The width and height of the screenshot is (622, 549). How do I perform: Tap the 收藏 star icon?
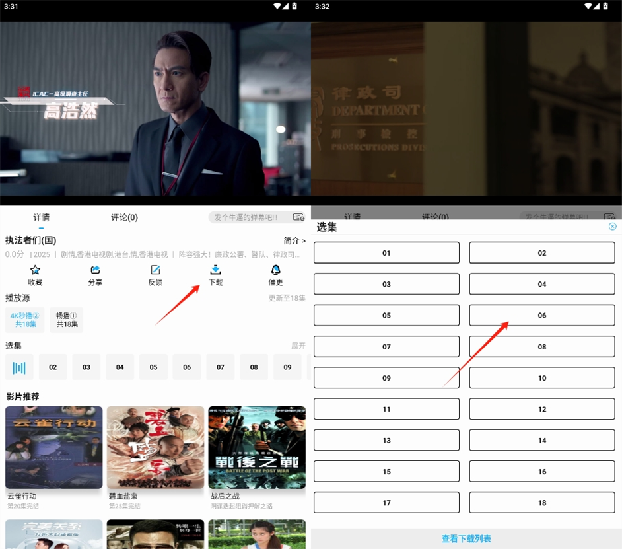click(x=35, y=270)
